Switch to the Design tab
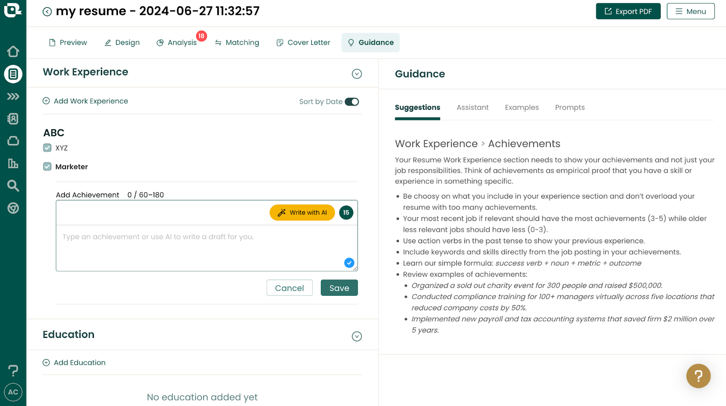Image resolution: width=726 pixels, height=406 pixels. (x=122, y=43)
